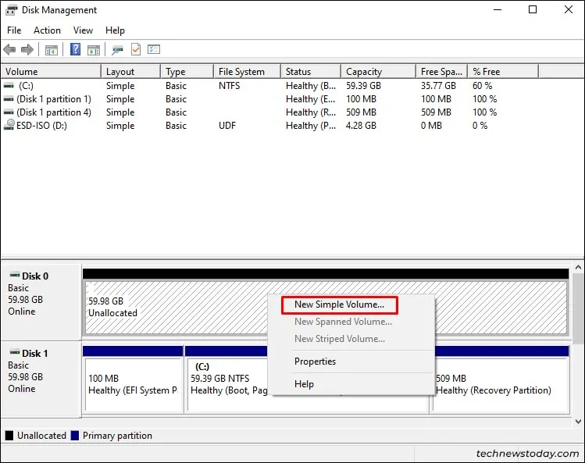Select the (Disk 1 partition 4) row
This screenshot has width=585, height=463.
269,112
